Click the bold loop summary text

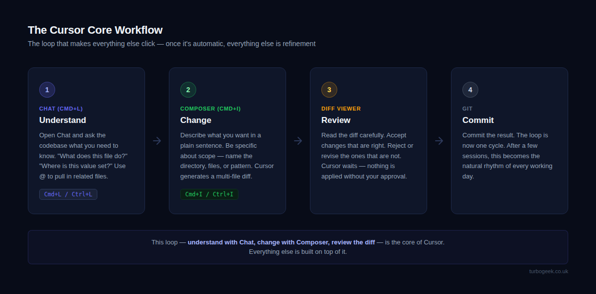tap(281, 242)
